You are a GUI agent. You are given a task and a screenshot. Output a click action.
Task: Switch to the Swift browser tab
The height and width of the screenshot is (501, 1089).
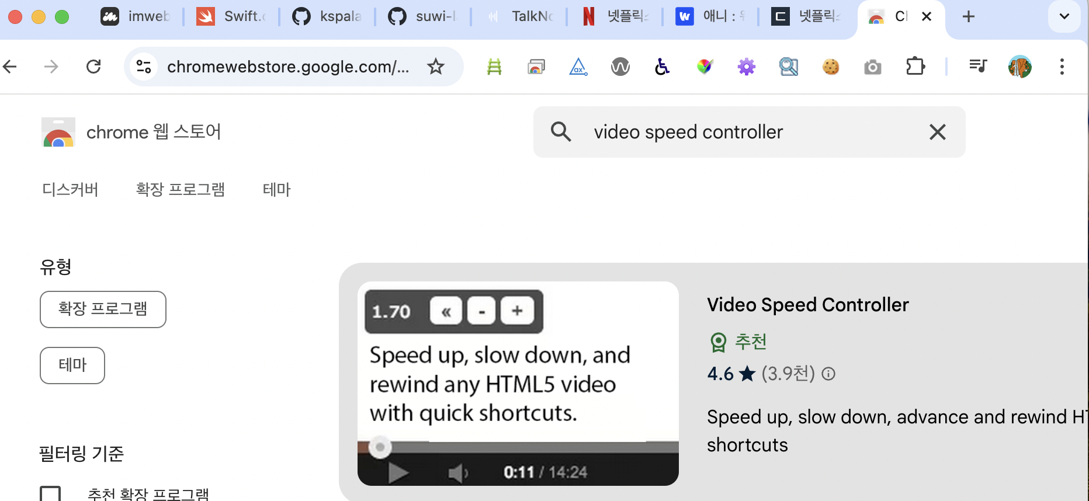point(231,16)
